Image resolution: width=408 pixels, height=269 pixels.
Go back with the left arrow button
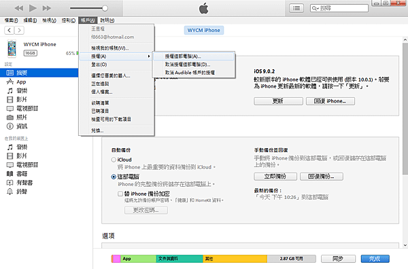(10, 30)
